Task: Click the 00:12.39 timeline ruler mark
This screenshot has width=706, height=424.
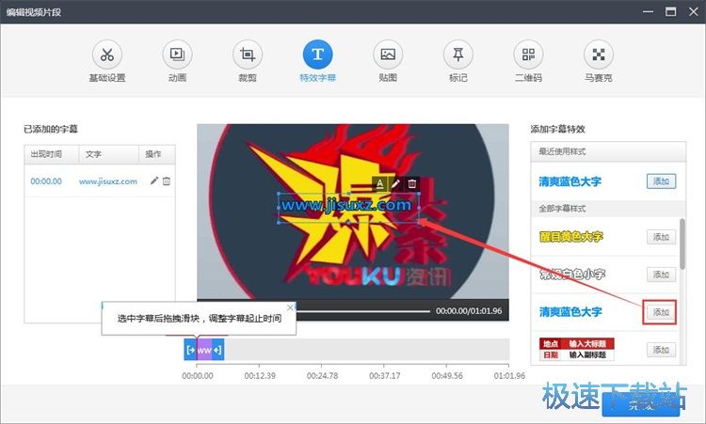Action: (x=260, y=375)
